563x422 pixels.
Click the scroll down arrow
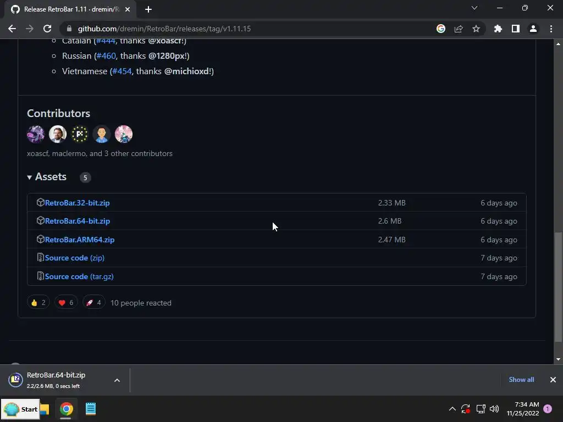(559, 359)
